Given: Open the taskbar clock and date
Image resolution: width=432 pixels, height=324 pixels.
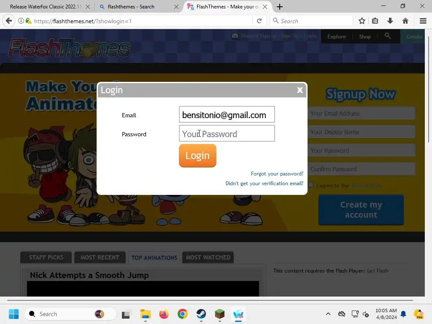Looking at the screenshot, I should 386,314.
